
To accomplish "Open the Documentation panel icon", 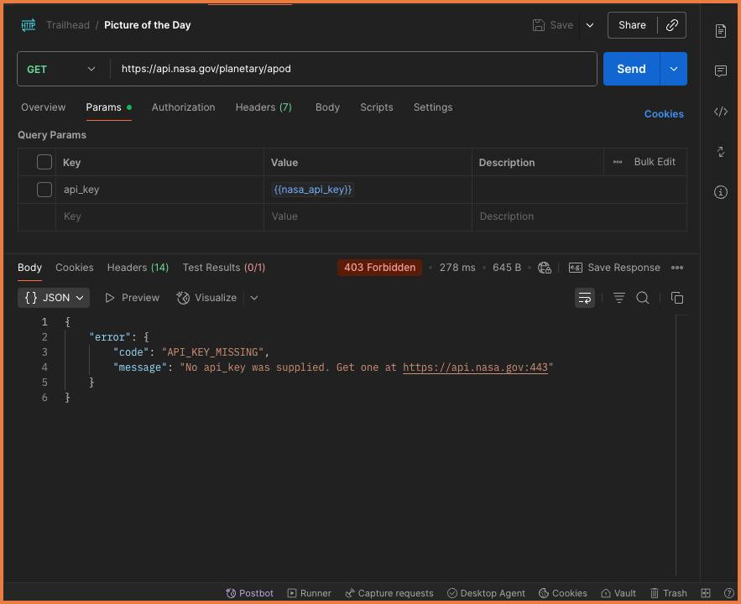I will (720, 31).
